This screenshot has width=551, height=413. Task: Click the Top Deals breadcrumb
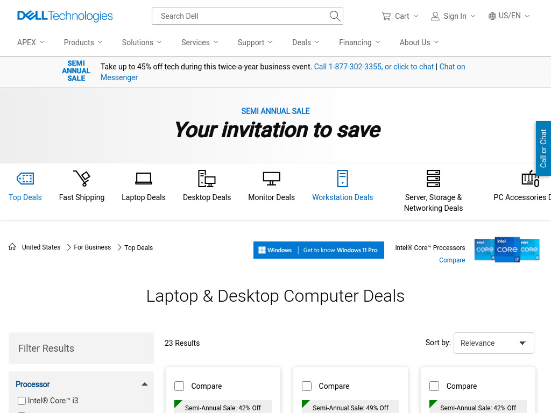coord(139,248)
